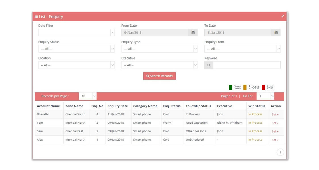Click the red Lost legend swatch
Viewport: 319px width, 170px height.
point(263,88)
